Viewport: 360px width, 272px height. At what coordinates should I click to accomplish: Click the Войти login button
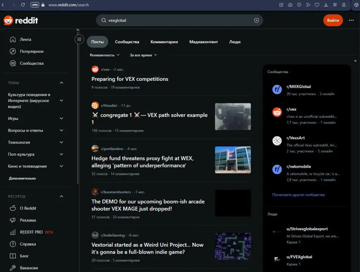pos(333,20)
